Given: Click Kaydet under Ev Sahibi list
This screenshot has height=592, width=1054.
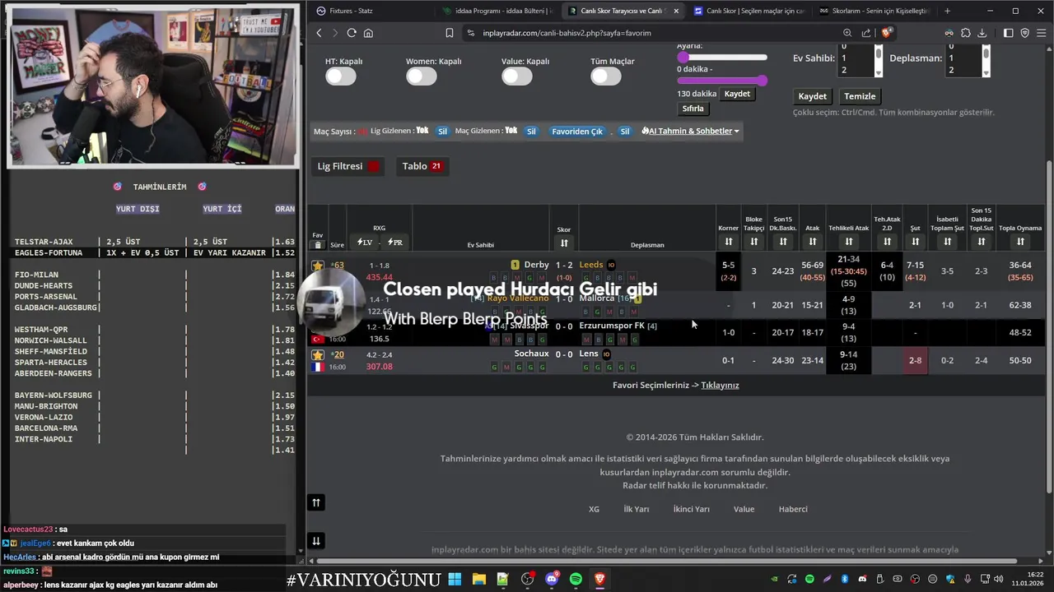Looking at the screenshot, I should tap(812, 96).
